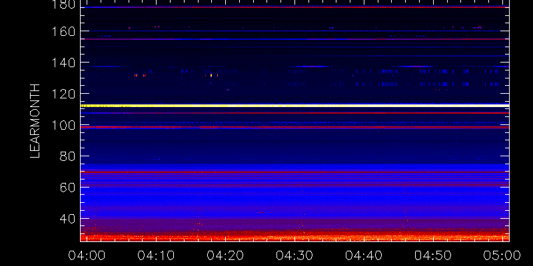Click the 04:20 time label
This screenshot has width=533, height=266.
225,255
